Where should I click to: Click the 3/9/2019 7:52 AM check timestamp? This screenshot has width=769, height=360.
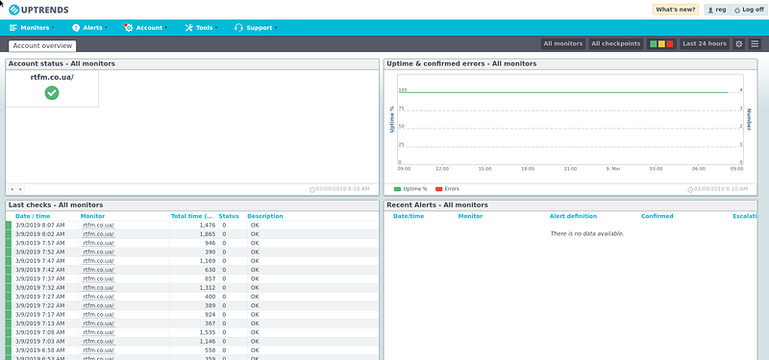pos(39,252)
